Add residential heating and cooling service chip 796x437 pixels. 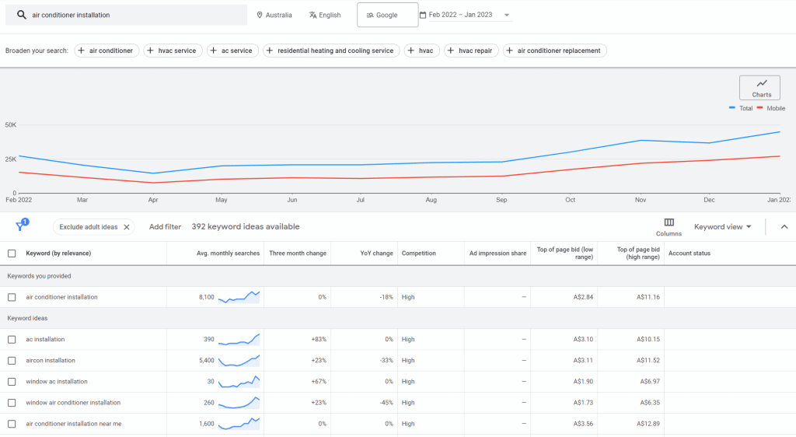331,51
